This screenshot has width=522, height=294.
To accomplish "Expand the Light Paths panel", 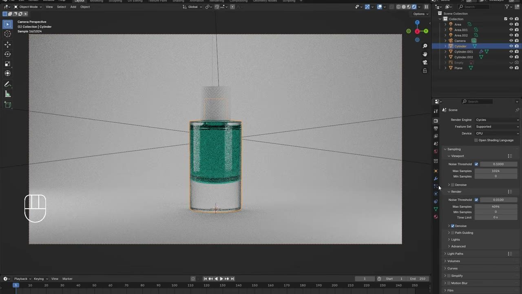I will click(x=455, y=254).
